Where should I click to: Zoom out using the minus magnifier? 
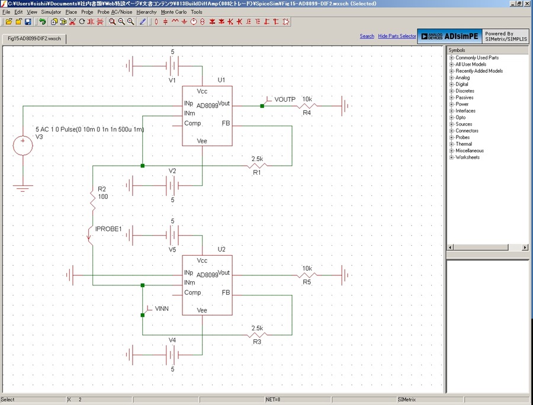(x=121, y=22)
